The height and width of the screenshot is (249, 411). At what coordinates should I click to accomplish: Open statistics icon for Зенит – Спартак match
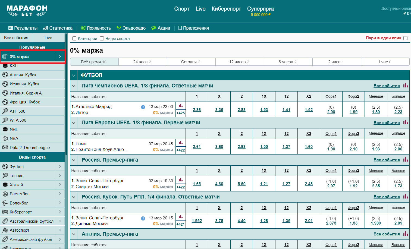(181, 180)
